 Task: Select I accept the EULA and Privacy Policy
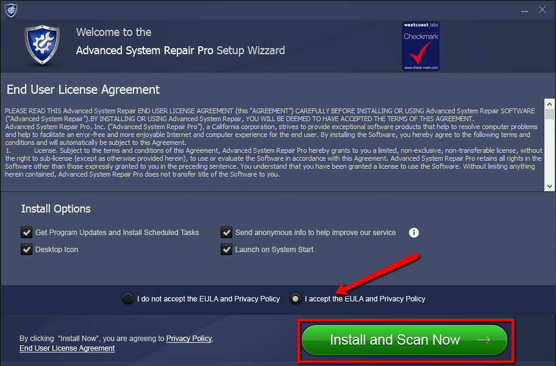pyautogui.click(x=295, y=298)
